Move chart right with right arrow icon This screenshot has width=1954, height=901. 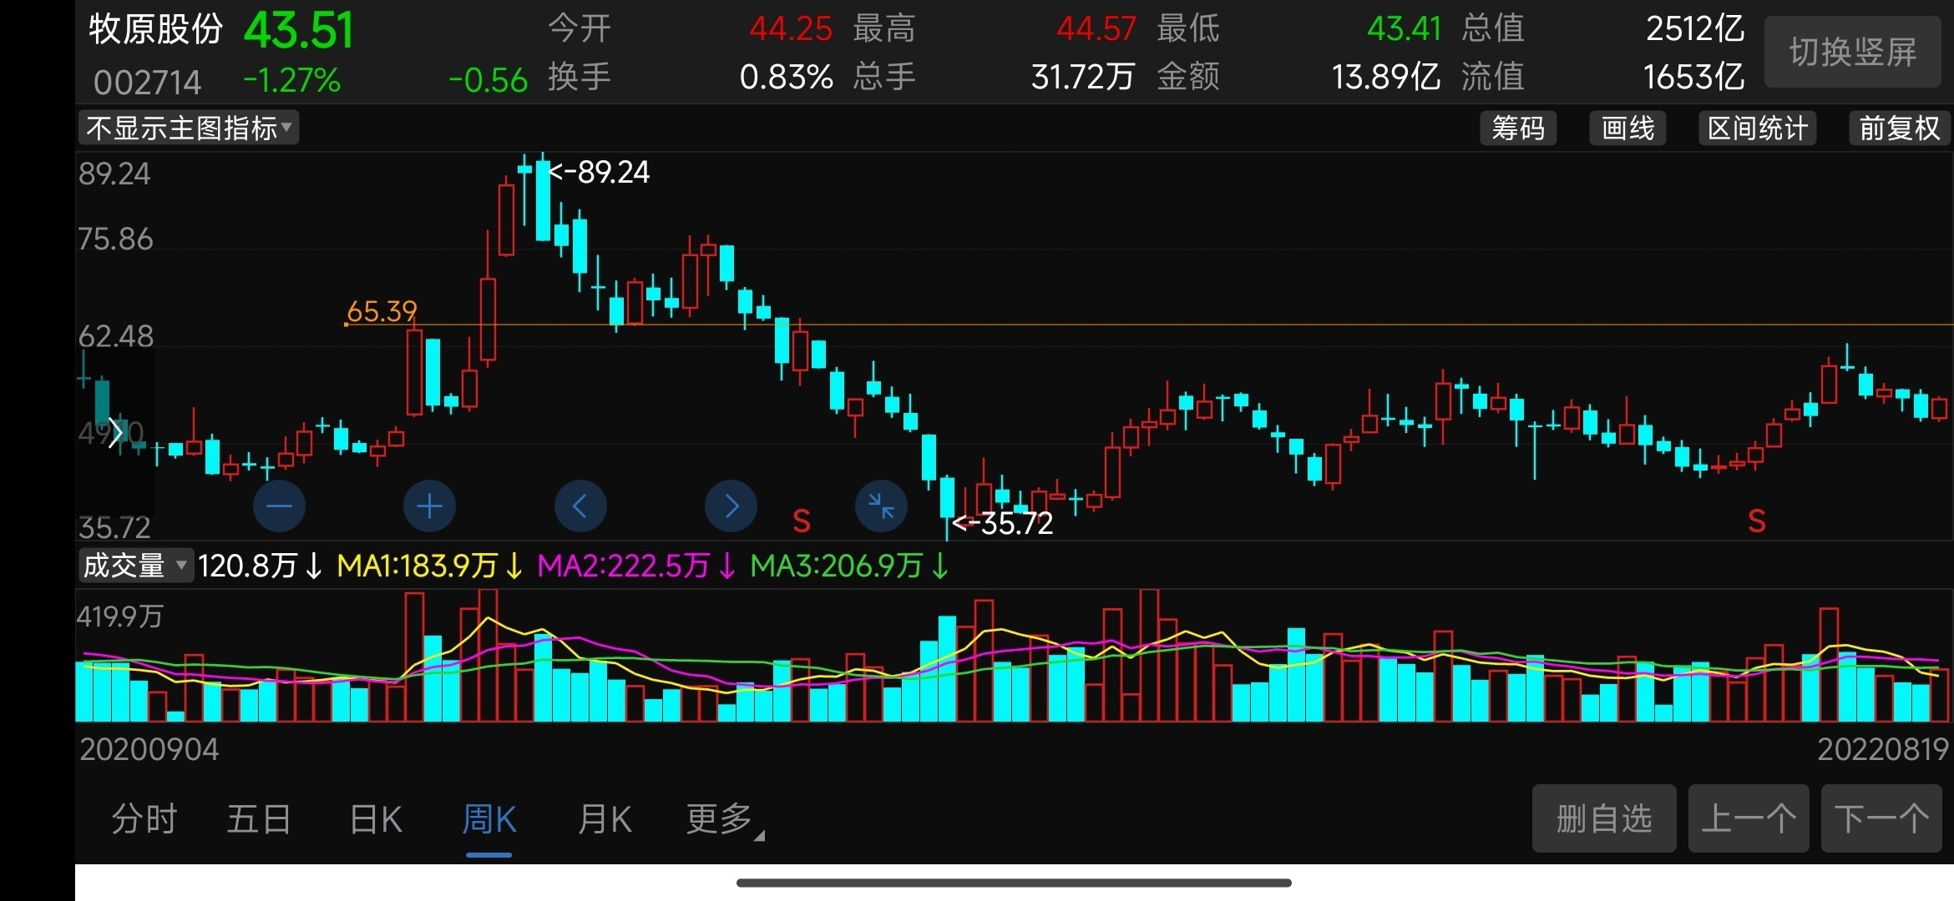click(x=731, y=506)
